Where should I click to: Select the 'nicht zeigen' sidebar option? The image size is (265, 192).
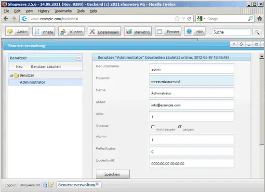153,127
